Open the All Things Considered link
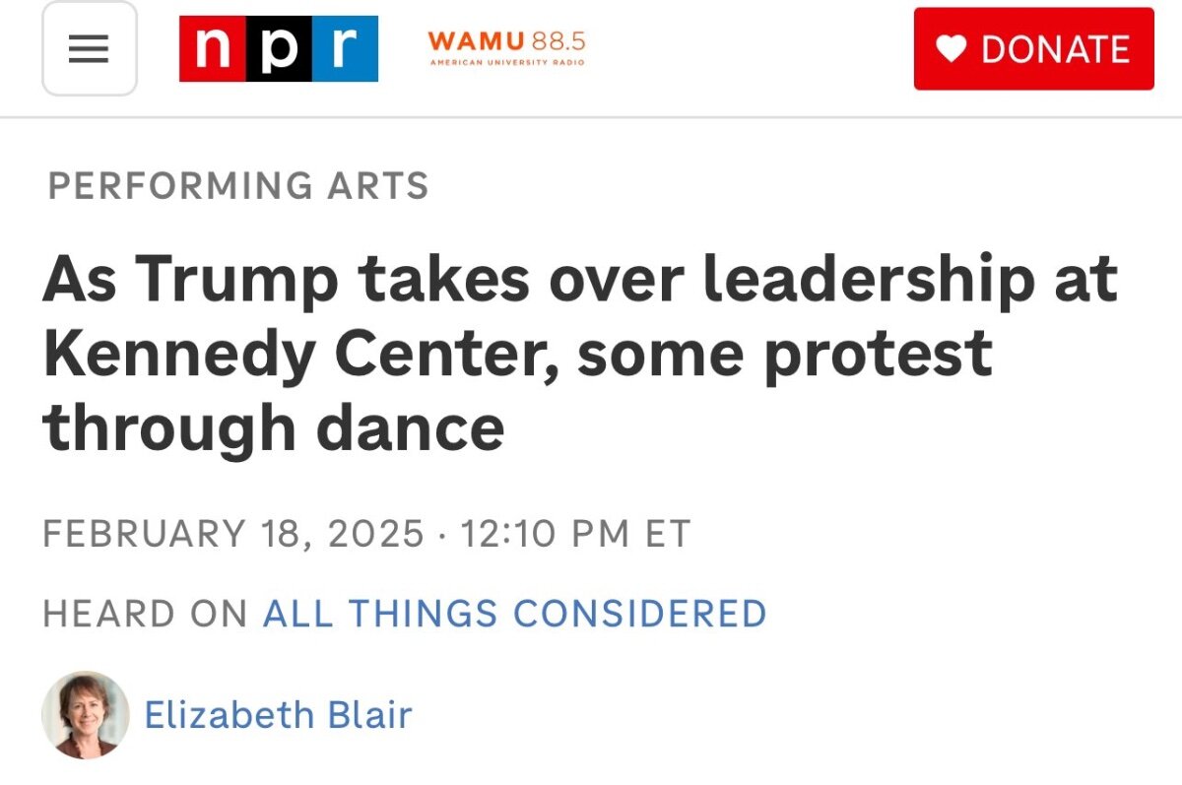The height and width of the screenshot is (785, 1182). click(x=514, y=613)
